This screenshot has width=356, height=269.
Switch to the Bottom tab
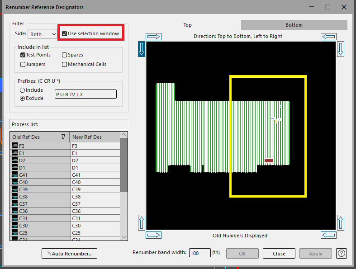tap(294, 25)
